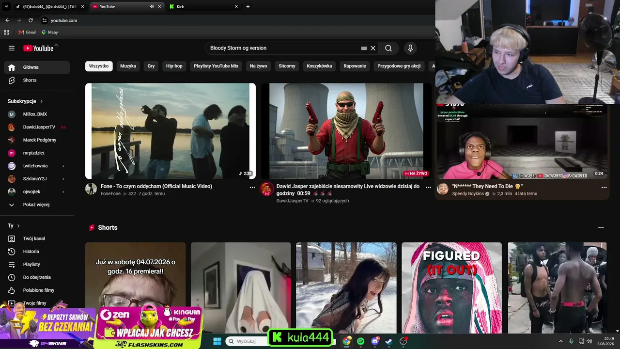Open the Windows Start menu
The image size is (620, 349).
point(217,341)
